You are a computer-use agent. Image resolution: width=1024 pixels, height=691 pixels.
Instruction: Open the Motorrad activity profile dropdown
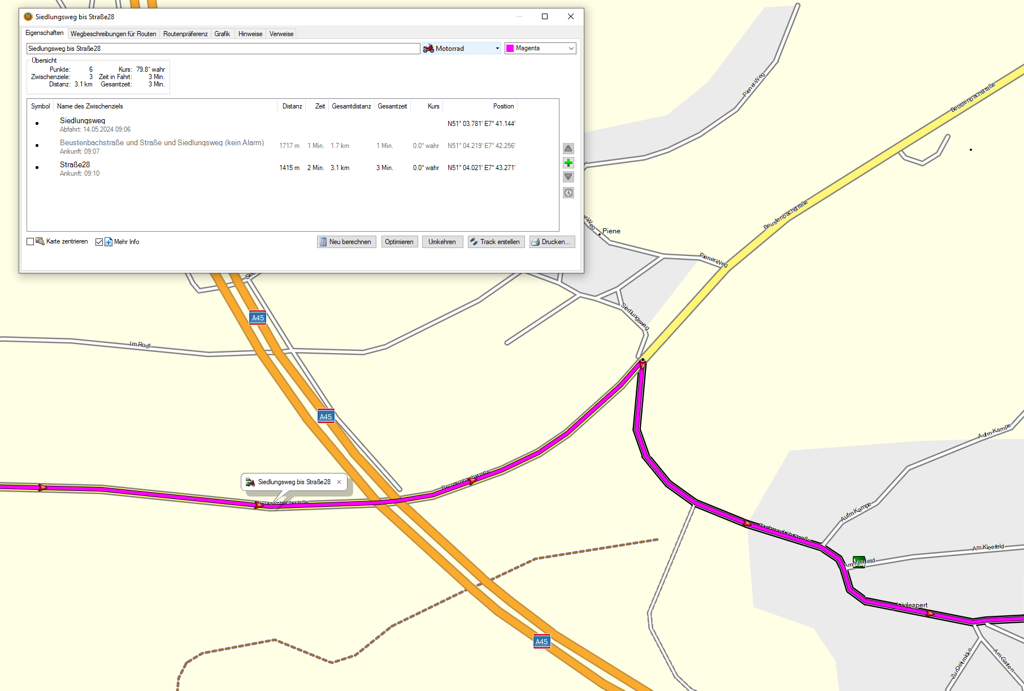[461, 49]
